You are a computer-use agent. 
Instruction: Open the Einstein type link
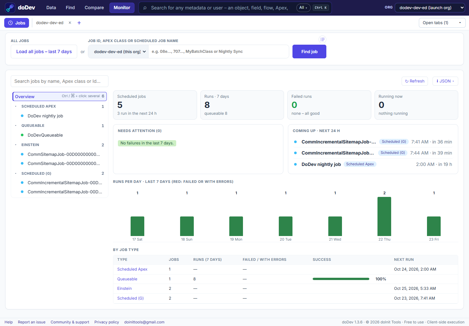[124, 289]
